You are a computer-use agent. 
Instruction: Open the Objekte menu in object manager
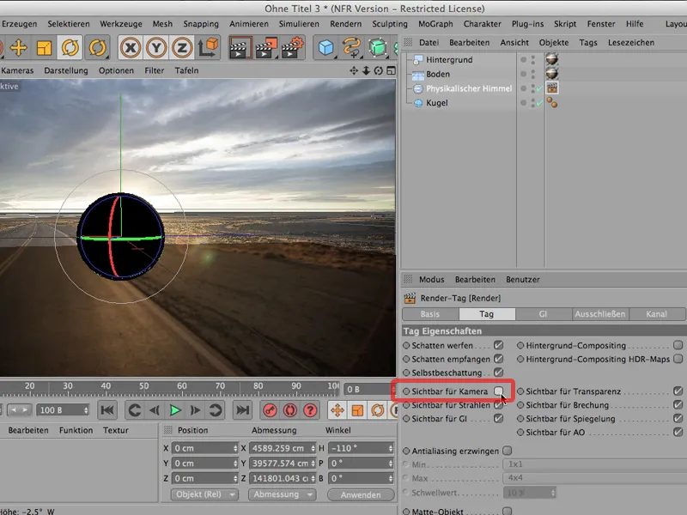554,42
